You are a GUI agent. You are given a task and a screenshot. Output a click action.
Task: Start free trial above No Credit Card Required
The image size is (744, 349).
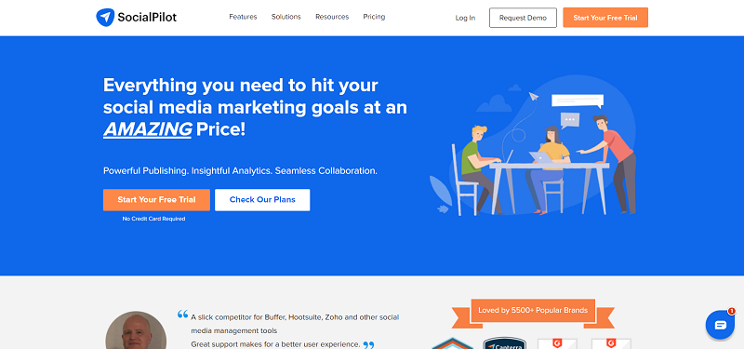156,200
